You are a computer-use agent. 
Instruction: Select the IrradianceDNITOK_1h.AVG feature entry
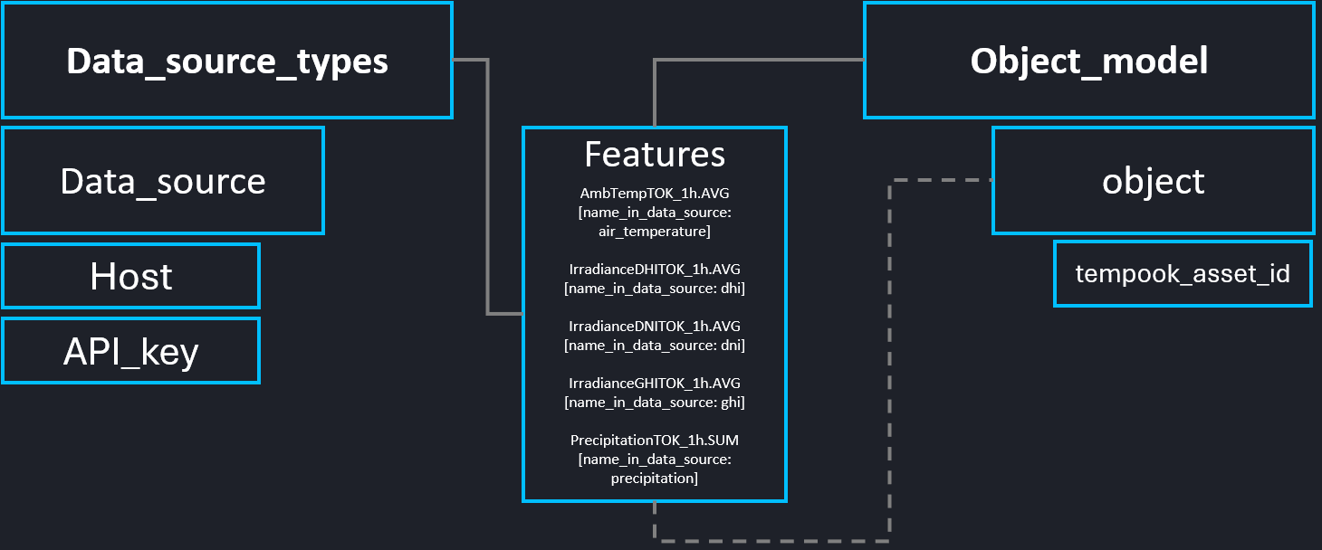[654, 326]
